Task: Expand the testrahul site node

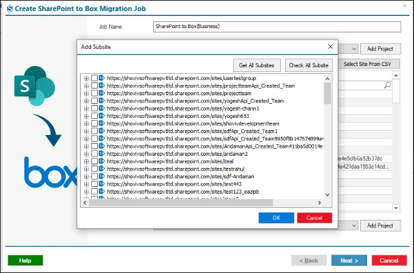Action: [x=86, y=169]
